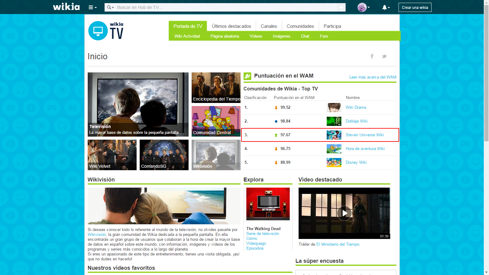
Task: Open the 'Wiki Drama' link
Action: pos(356,108)
